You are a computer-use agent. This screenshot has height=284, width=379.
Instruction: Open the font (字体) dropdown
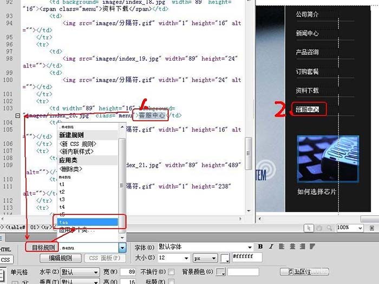(250, 247)
